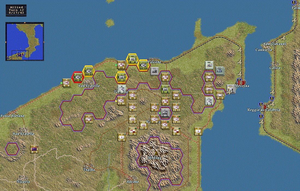Select the 4-3 unit north of Nicosia
Image resolution: width=300 pixels, height=191 pixels.
tap(34, 149)
